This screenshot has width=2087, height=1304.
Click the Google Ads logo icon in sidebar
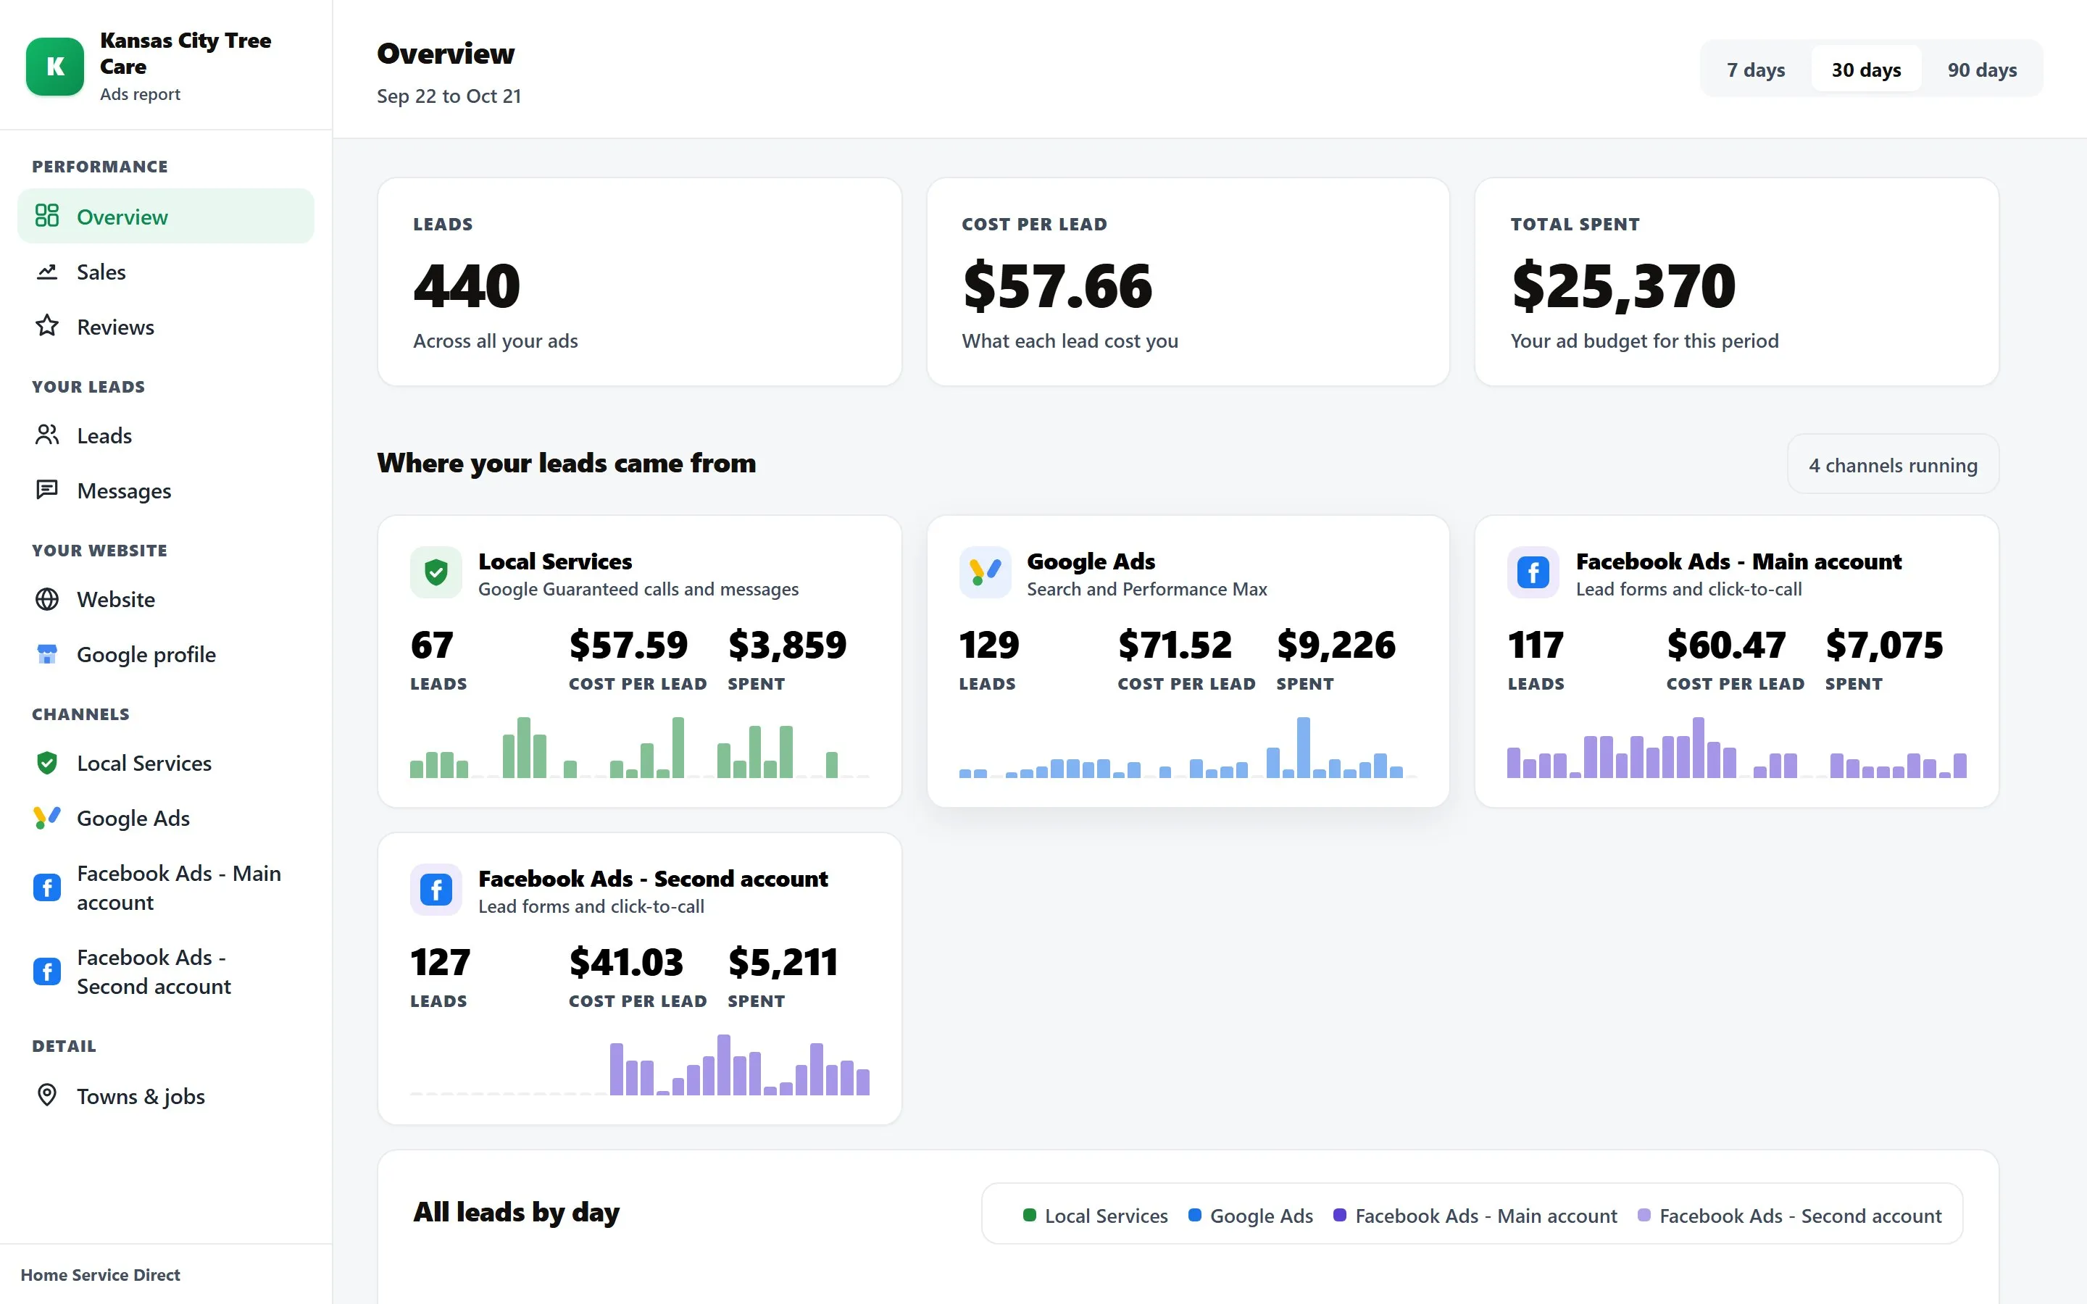tap(46, 818)
